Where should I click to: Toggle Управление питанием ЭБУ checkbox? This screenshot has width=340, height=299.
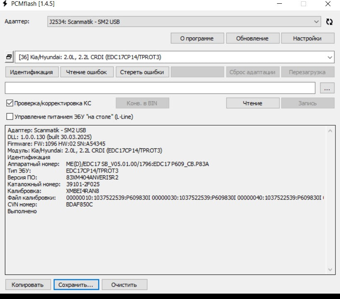click(x=10, y=117)
